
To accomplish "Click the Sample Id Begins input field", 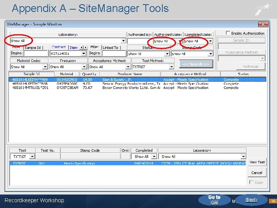I will (36, 53).
